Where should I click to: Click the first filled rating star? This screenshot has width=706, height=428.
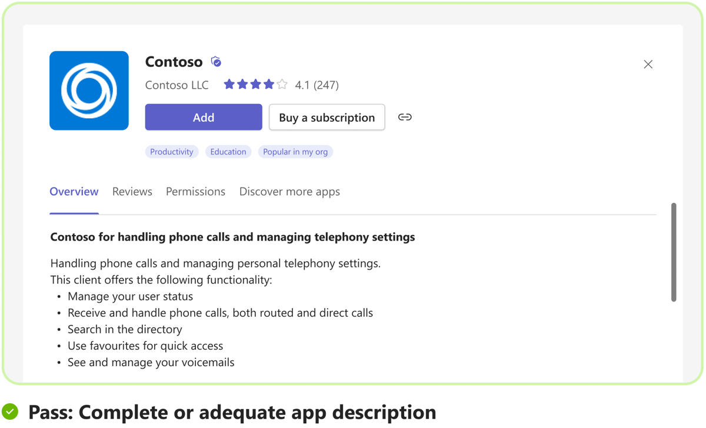[229, 85]
